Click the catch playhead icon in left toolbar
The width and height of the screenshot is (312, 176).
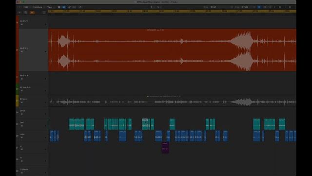point(80,7)
